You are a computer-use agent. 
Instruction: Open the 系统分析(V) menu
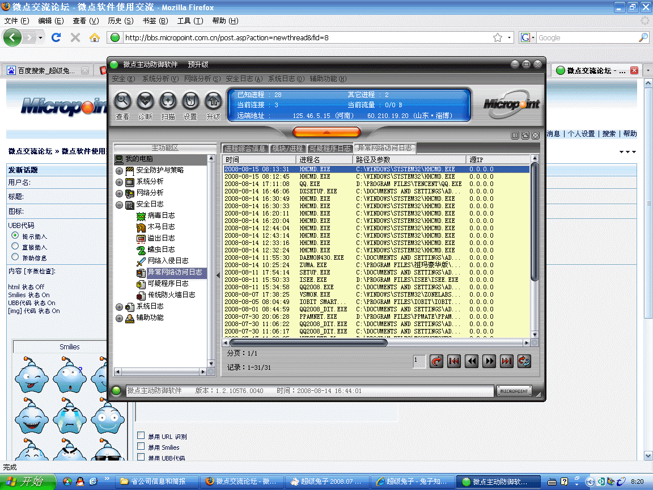coord(160,79)
